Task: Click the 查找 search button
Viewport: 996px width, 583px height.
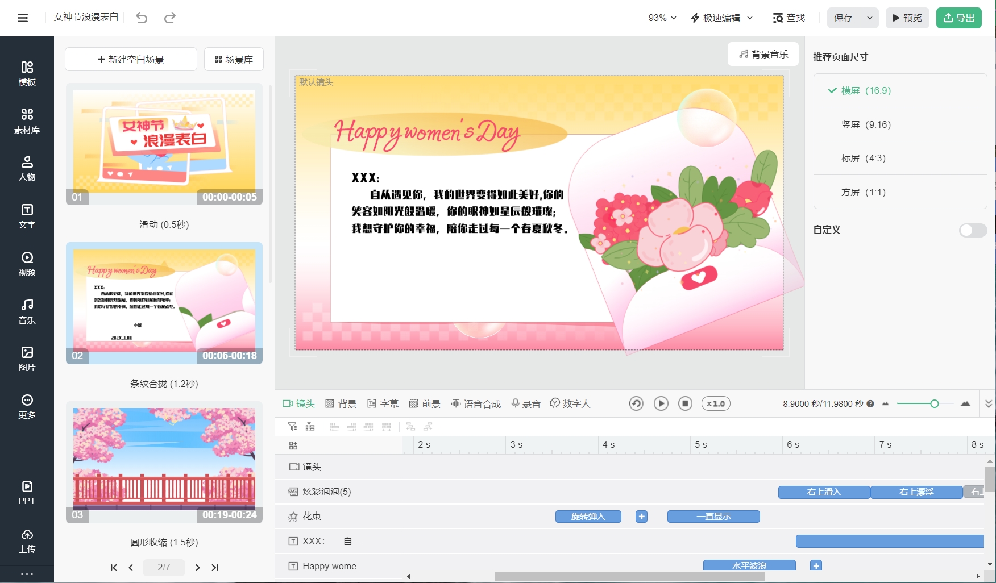Action: coord(789,18)
